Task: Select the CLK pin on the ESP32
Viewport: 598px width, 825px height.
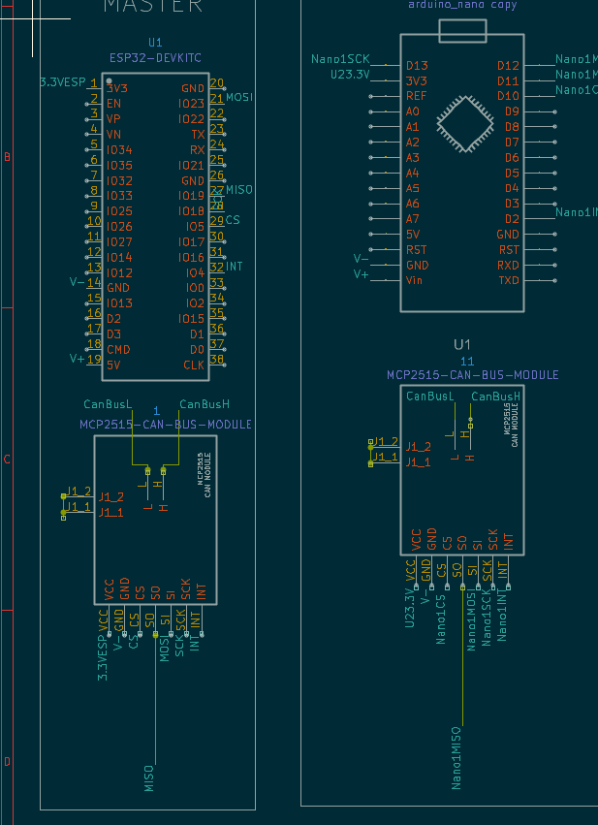Action: click(194, 365)
